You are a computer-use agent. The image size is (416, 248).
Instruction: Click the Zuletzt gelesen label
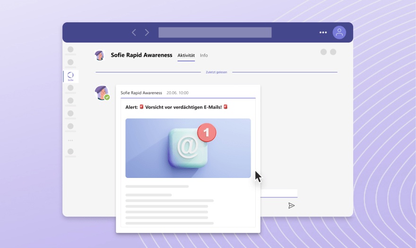216,72
